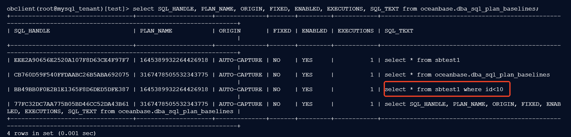The width and height of the screenshot is (571, 137).
Task: Select SQL handle EEE2A90656E2520A107F8D63CE4F97F7
Action: coord(71,60)
